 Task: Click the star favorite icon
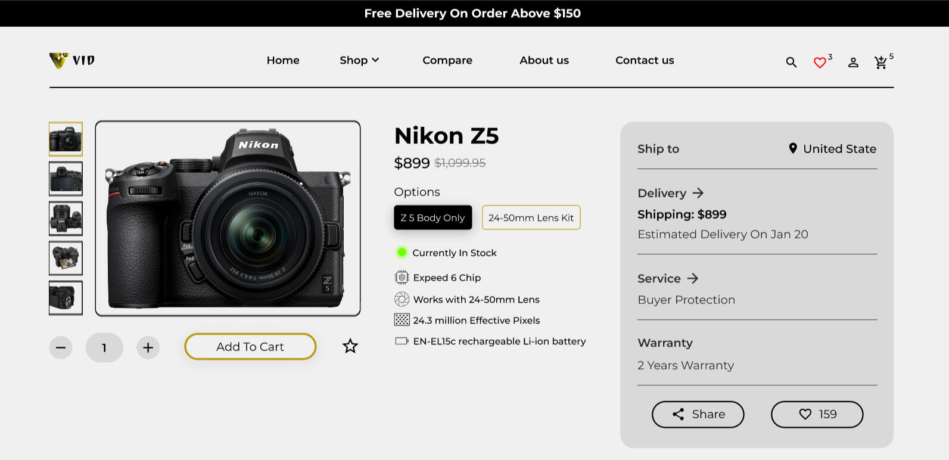350,346
